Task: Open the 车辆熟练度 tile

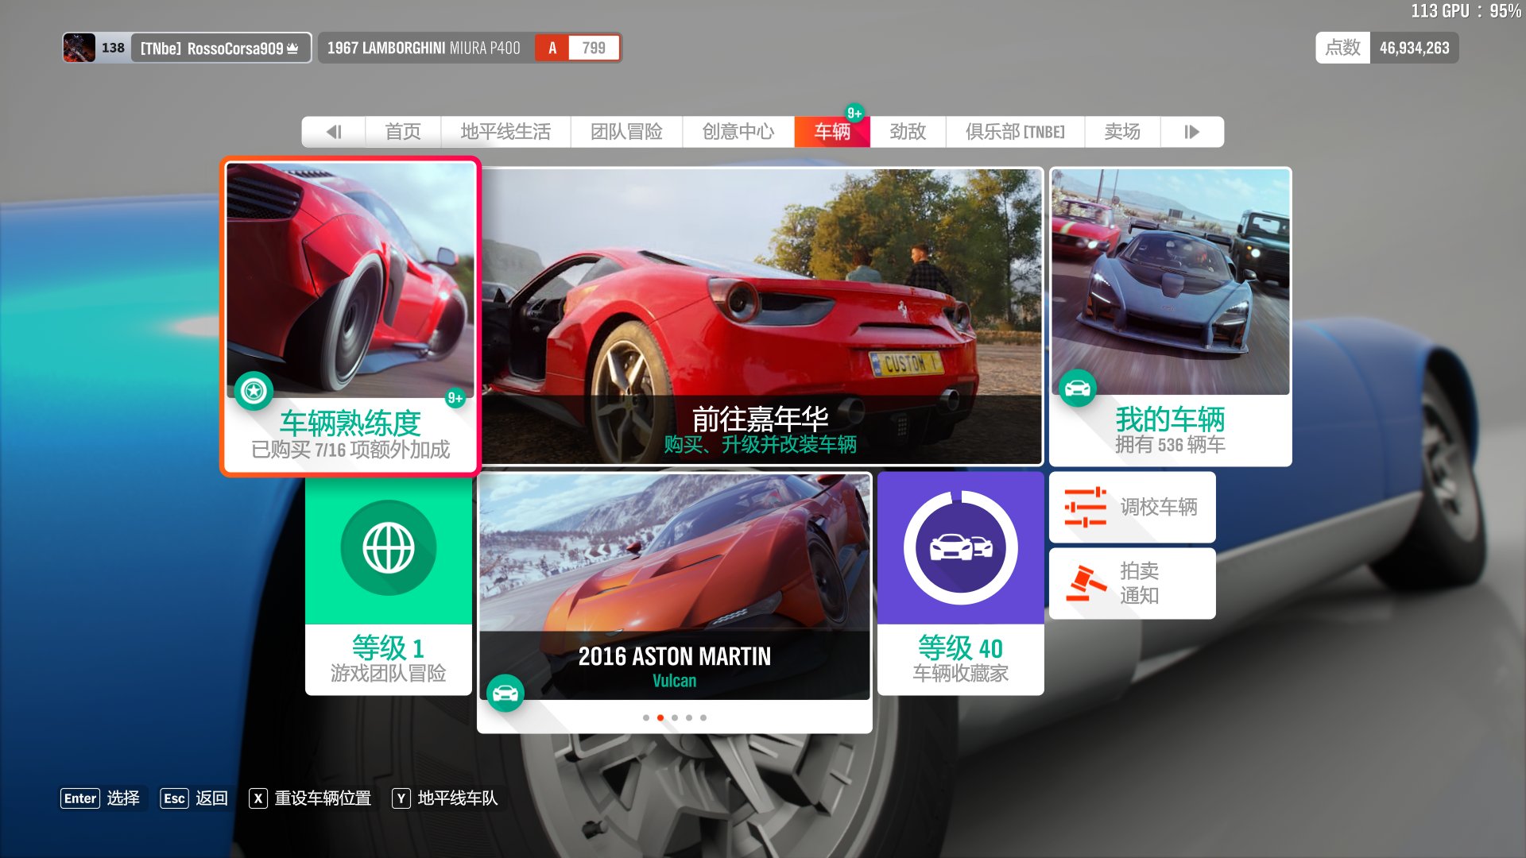Action: 351,316
